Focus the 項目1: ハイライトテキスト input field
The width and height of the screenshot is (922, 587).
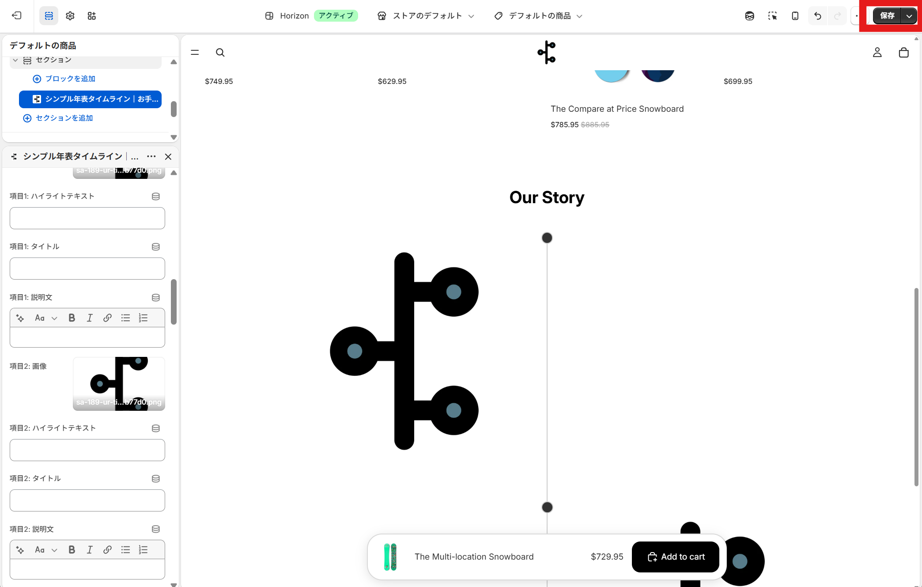(87, 218)
